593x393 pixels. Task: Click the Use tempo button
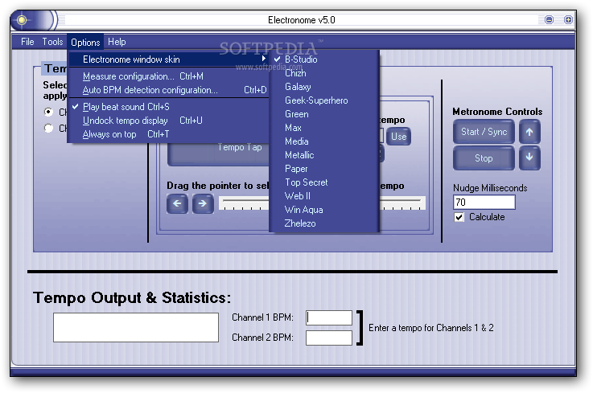[x=398, y=136]
